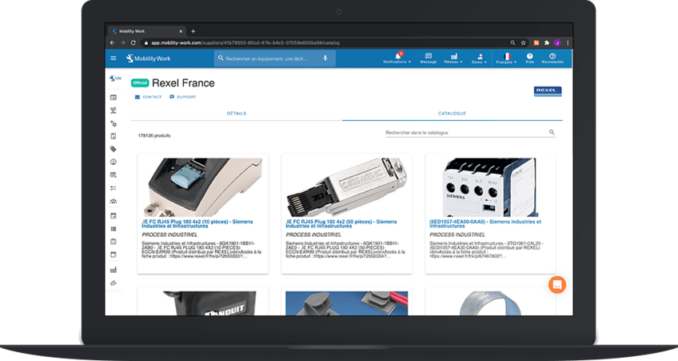
Task: Click the orange chat bubble button
Action: (557, 285)
